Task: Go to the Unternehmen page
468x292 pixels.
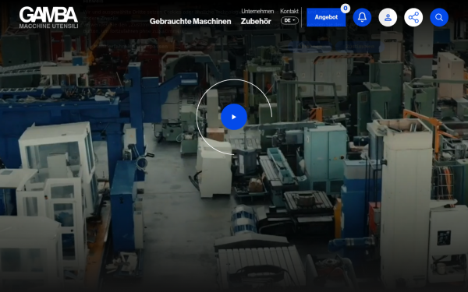Action: [257, 12]
